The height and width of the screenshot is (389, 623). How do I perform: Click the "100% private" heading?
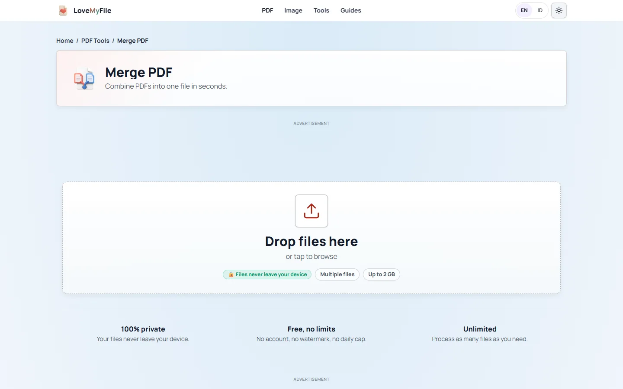click(143, 329)
